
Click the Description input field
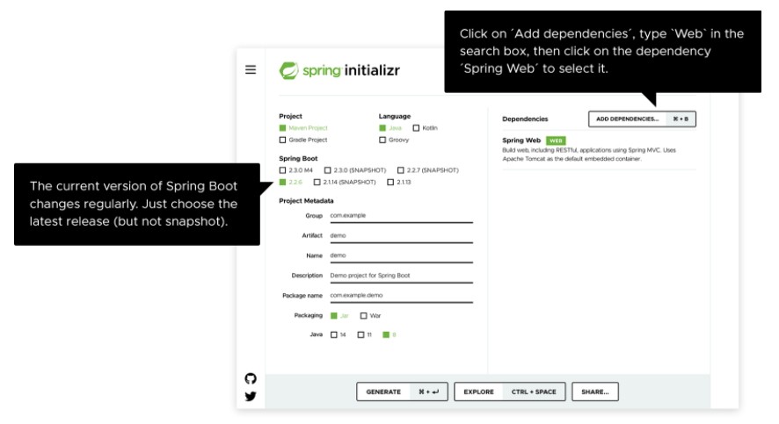[x=402, y=276]
